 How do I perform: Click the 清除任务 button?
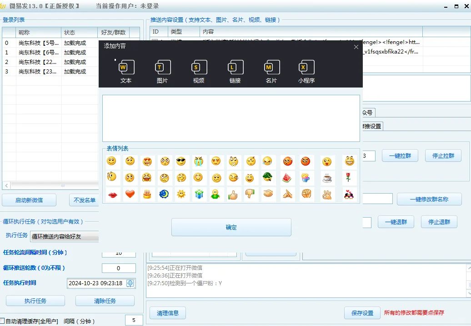click(x=105, y=301)
